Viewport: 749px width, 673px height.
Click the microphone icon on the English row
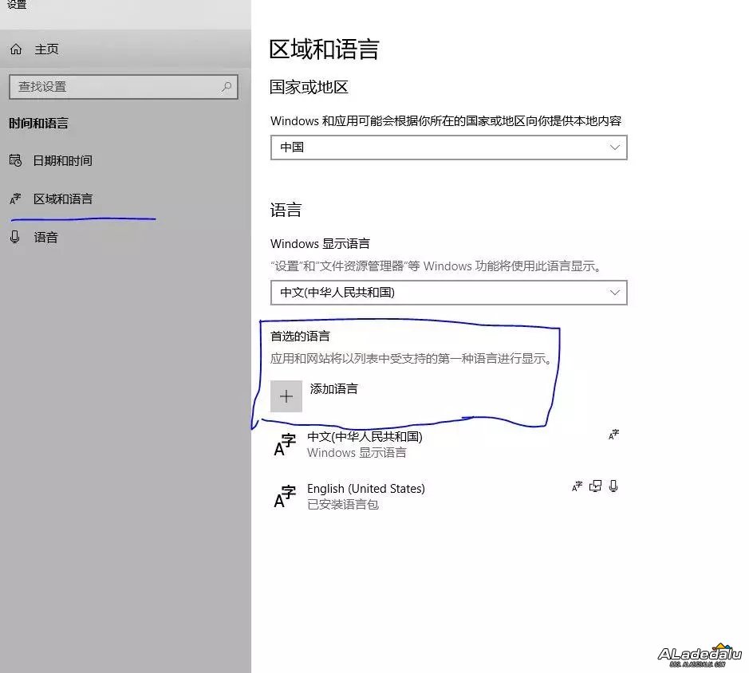[x=613, y=486]
